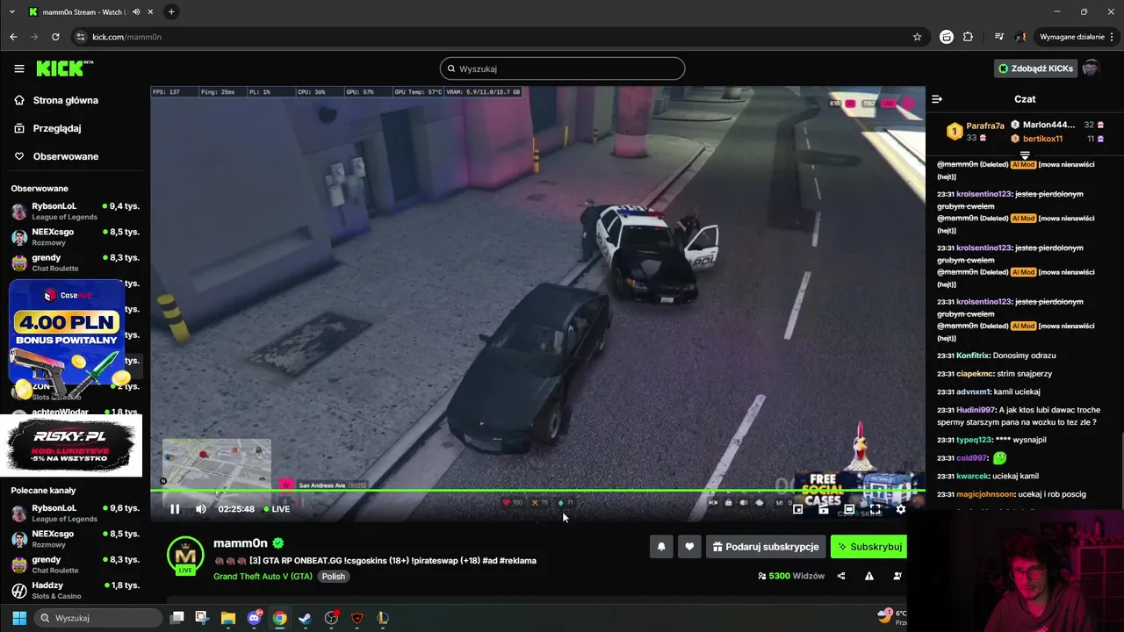Mute the stream volume
Image resolution: width=1124 pixels, height=632 pixels.
[201, 509]
